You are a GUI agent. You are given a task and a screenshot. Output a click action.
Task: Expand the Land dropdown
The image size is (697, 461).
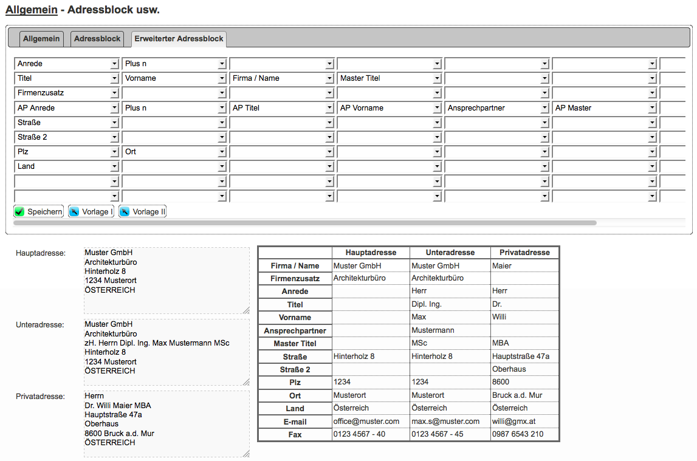67,166
